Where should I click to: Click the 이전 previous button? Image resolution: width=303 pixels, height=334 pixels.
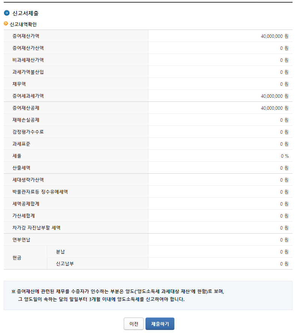pos(133,324)
